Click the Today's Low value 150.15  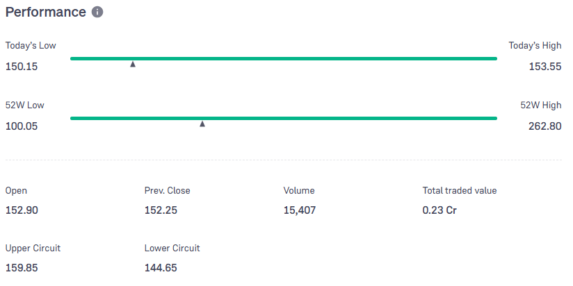click(22, 67)
